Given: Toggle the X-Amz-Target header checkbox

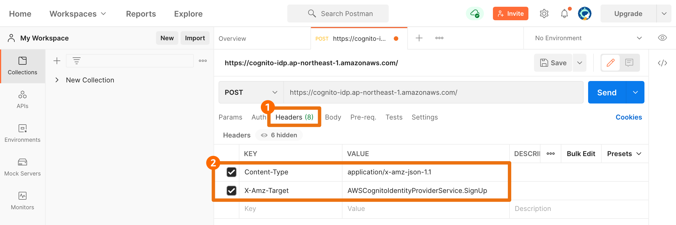Looking at the screenshot, I should (x=232, y=190).
